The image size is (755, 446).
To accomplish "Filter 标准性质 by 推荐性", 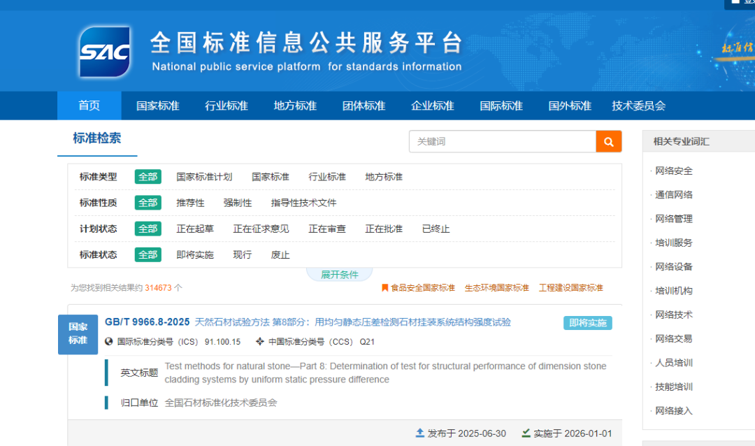I will click(190, 203).
